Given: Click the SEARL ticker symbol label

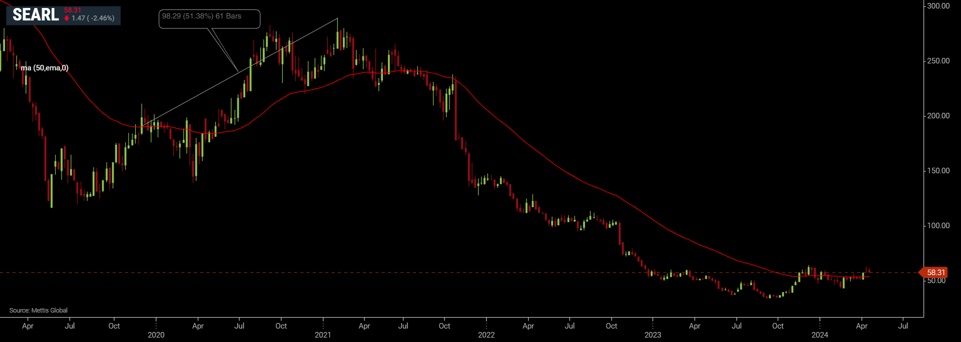Looking at the screenshot, I should coord(36,15).
